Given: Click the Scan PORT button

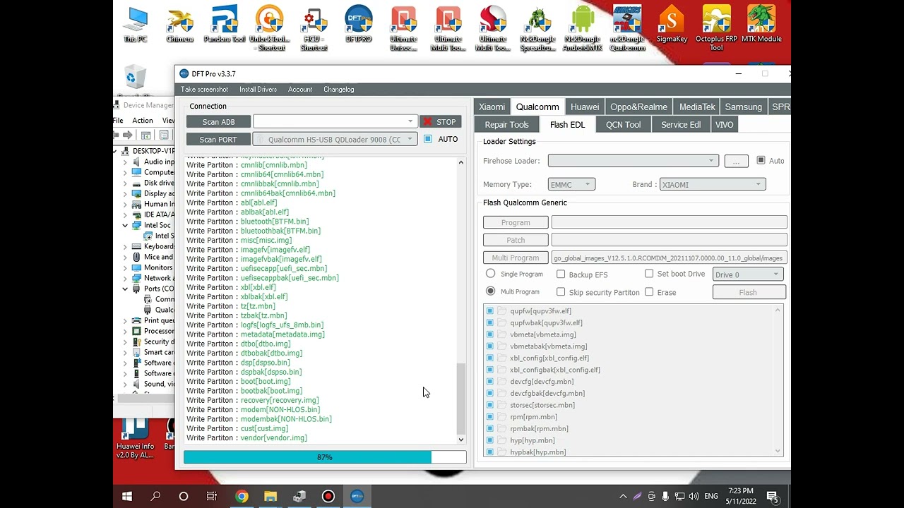Looking at the screenshot, I should click(x=218, y=140).
